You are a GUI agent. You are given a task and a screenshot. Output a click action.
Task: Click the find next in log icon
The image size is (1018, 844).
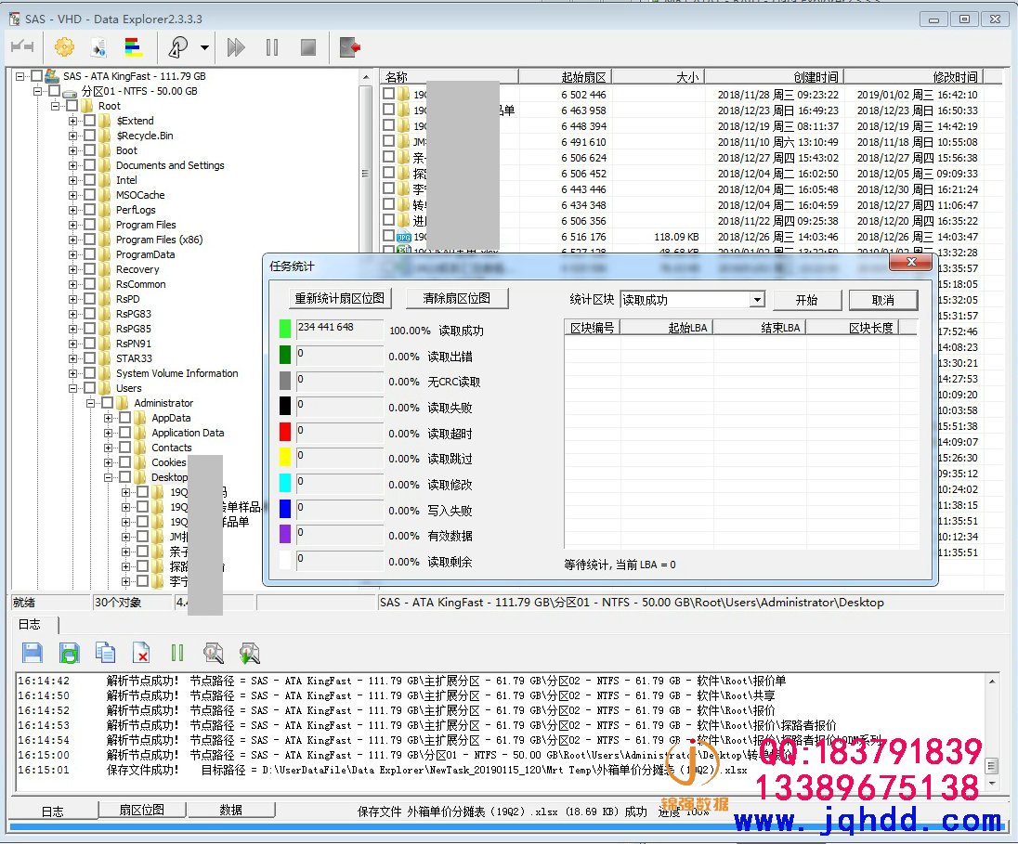(249, 653)
